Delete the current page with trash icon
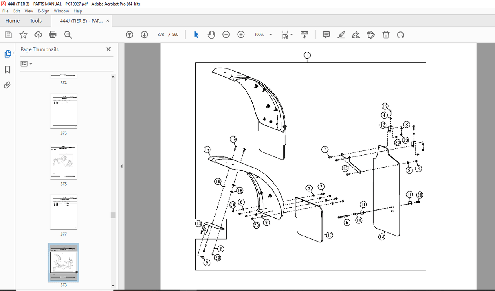495x291 pixels. coord(386,35)
